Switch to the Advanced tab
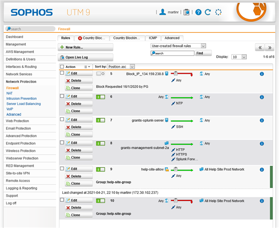 click(x=172, y=38)
